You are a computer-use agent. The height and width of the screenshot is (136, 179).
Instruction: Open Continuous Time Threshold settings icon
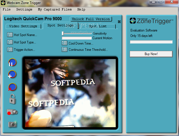pyautogui.click(x=64, y=49)
